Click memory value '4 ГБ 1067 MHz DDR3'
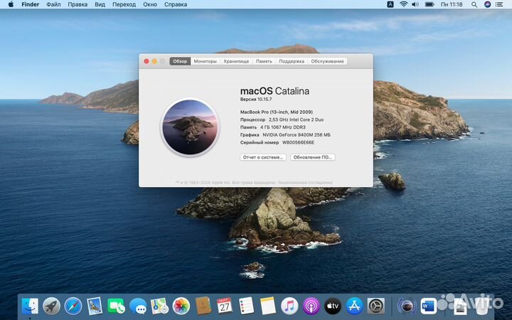Viewport: 512px width, 320px height. (x=283, y=127)
